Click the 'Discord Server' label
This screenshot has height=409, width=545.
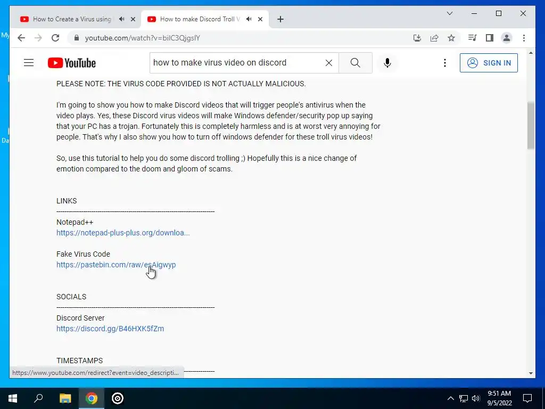(x=80, y=318)
